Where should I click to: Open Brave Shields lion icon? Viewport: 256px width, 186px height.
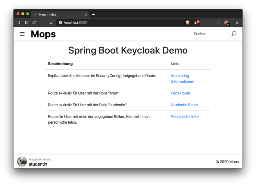pos(188,22)
